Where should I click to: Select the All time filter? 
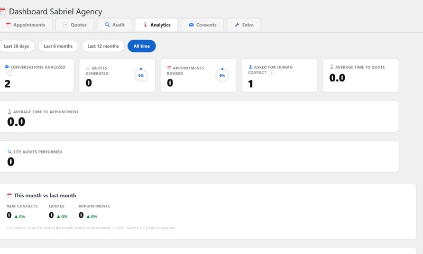(x=142, y=46)
